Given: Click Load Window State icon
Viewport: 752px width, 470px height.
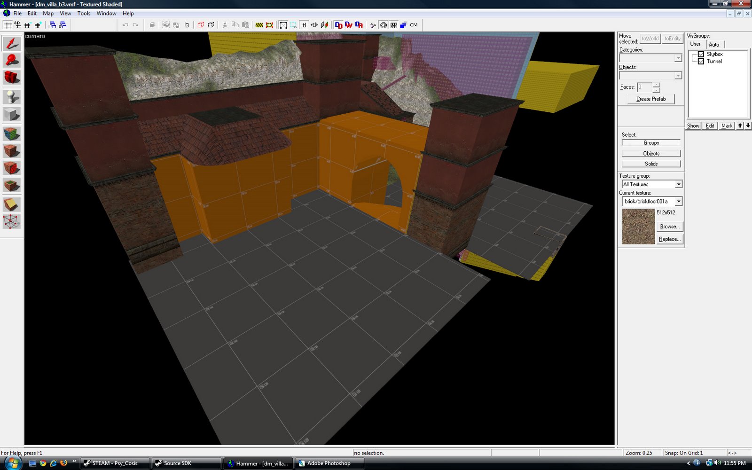Looking at the screenshot, I should (x=53, y=25).
